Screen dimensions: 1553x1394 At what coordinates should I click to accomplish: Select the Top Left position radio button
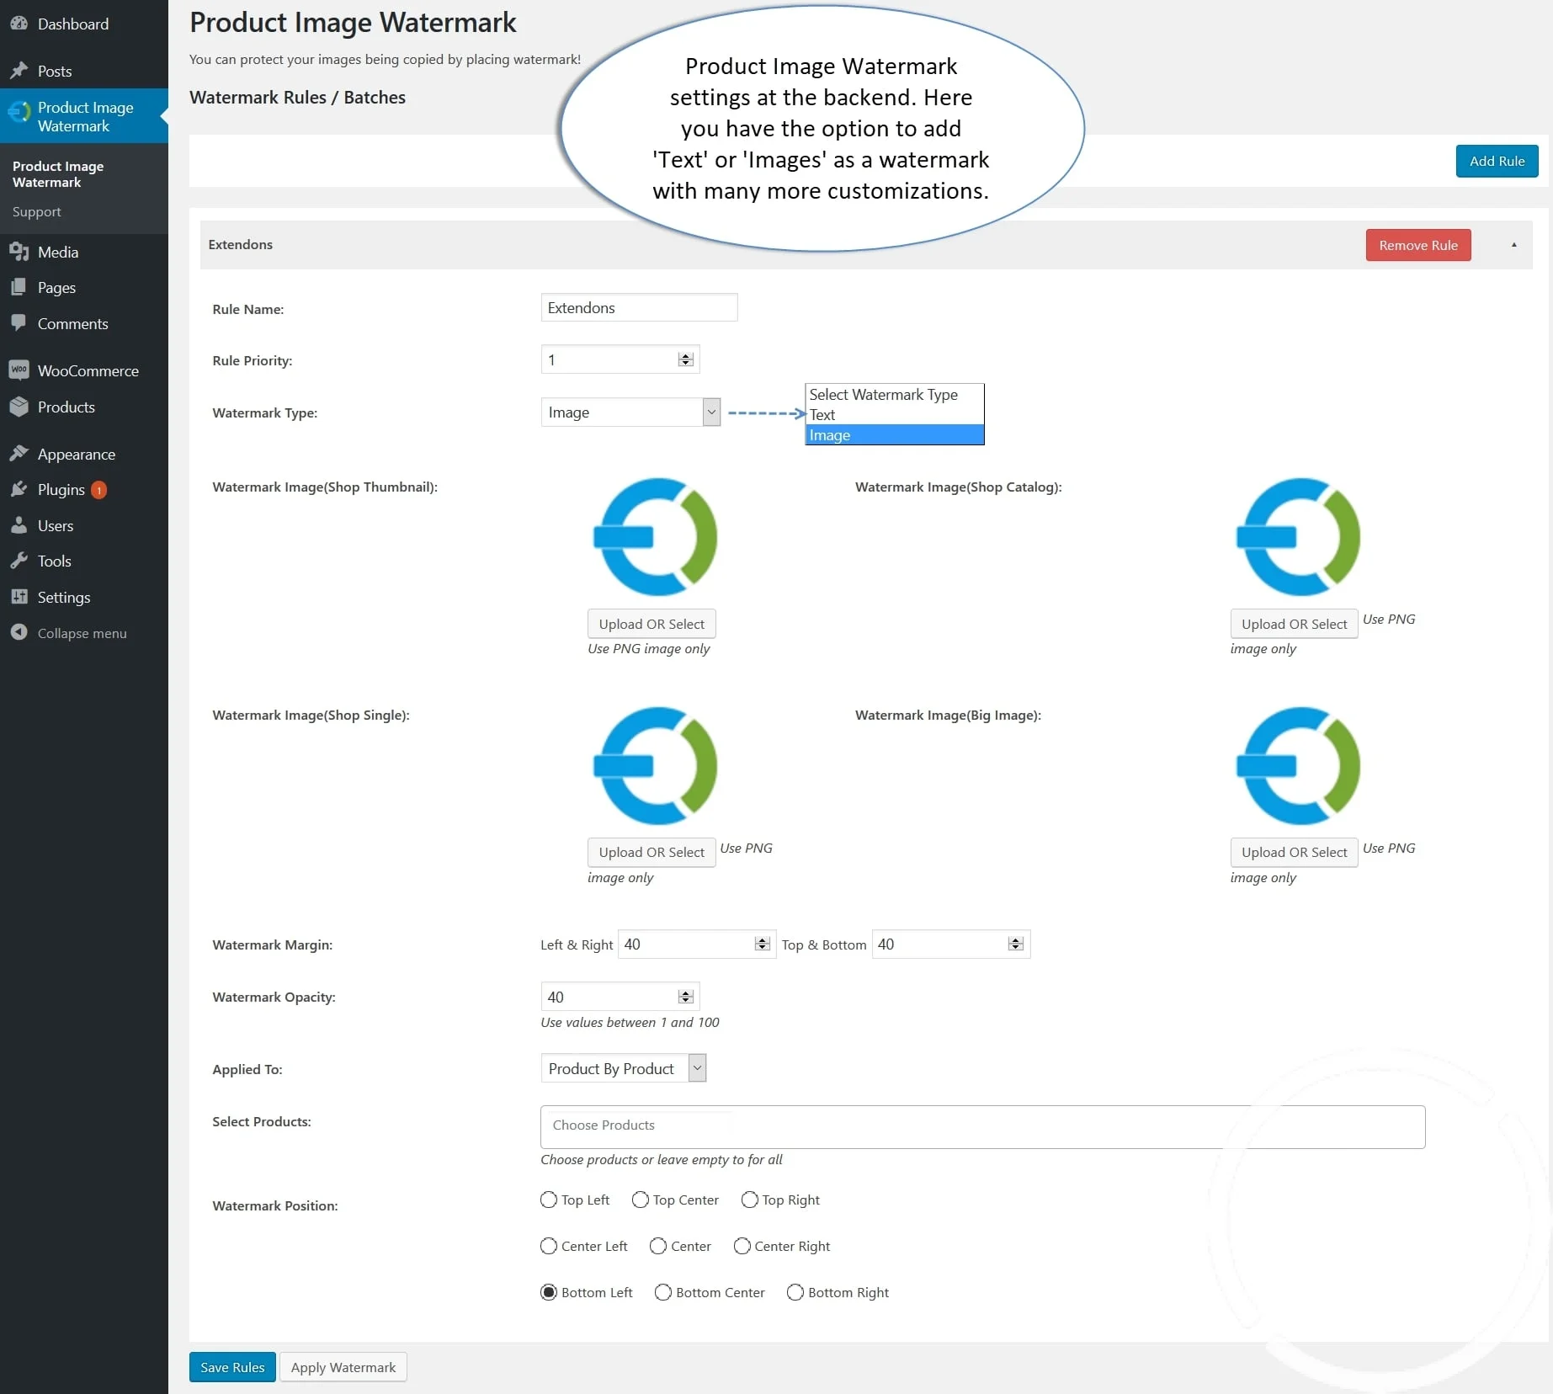tap(549, 1200)
